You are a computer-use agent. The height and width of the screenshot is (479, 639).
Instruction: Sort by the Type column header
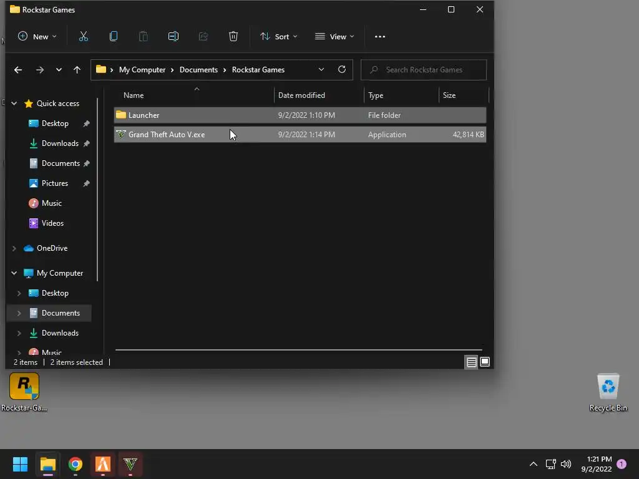point(401,95)
